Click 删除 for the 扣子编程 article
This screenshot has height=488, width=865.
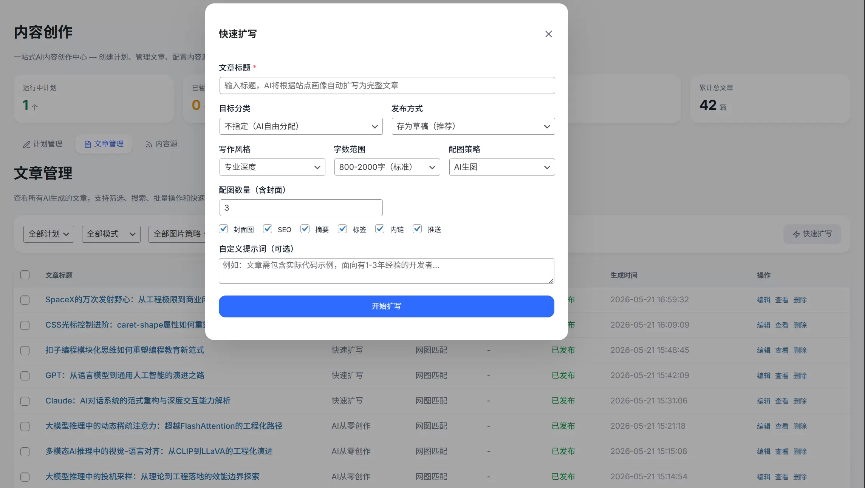[x=800, y=351]
